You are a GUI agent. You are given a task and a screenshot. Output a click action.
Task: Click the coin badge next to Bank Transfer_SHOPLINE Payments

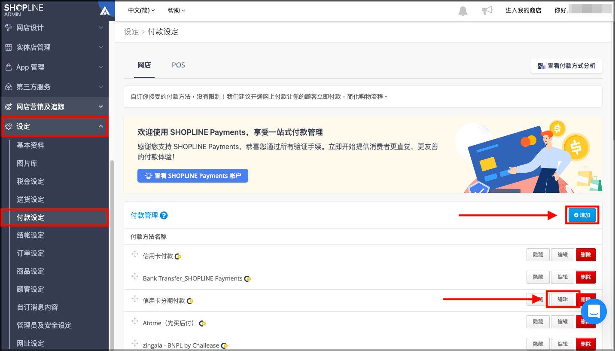[247, 279]
